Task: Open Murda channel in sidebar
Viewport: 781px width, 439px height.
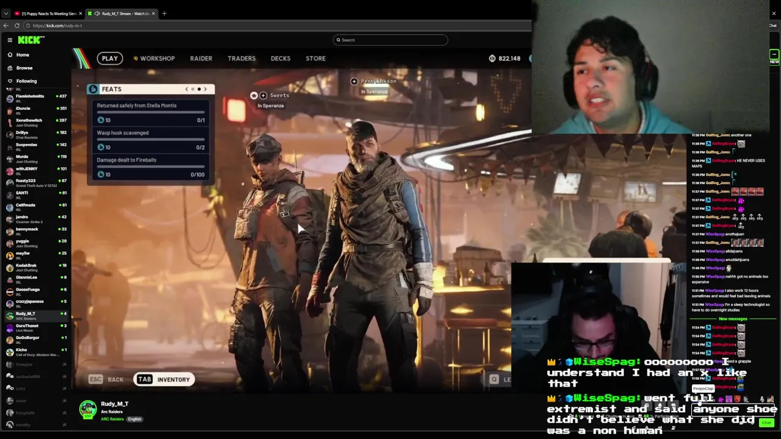Action: [36, 158]
